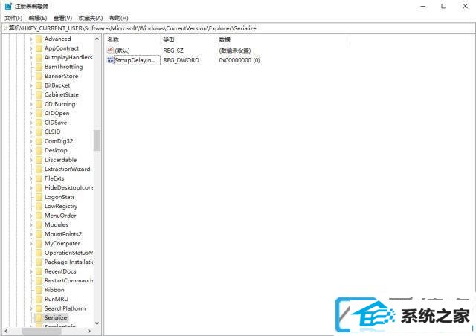
Task: Click the Registry Editor title bar icon
Action: click(8, 6)
